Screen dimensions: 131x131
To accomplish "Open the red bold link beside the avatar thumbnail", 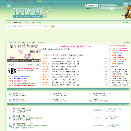I will pyautogui.click(x=28, y=68).
